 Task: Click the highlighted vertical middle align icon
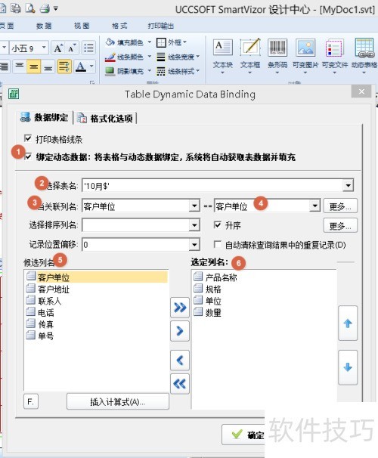coord(34,67)
